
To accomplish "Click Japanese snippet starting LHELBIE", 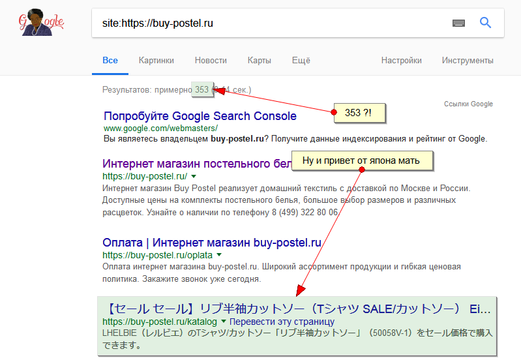I will 297,339.
